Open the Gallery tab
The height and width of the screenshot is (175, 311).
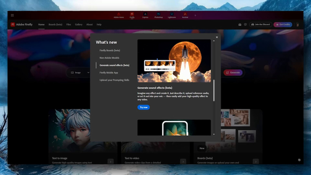click(x=79, y=24)
